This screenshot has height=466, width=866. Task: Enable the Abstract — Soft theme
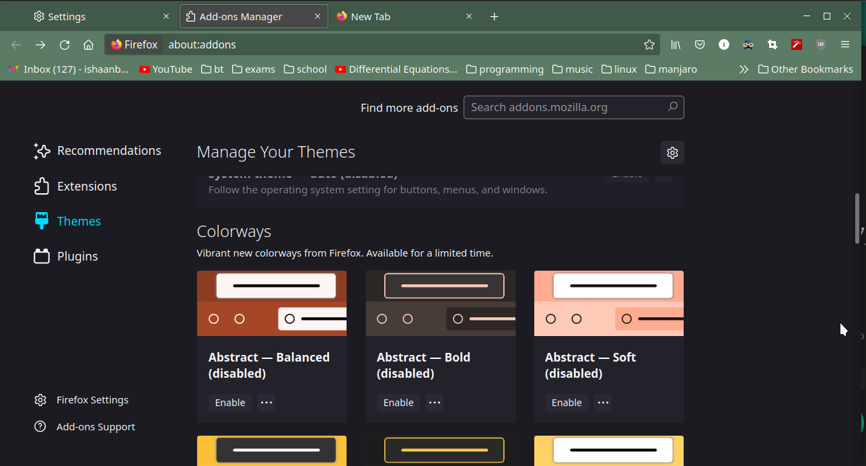pos(566,403)
